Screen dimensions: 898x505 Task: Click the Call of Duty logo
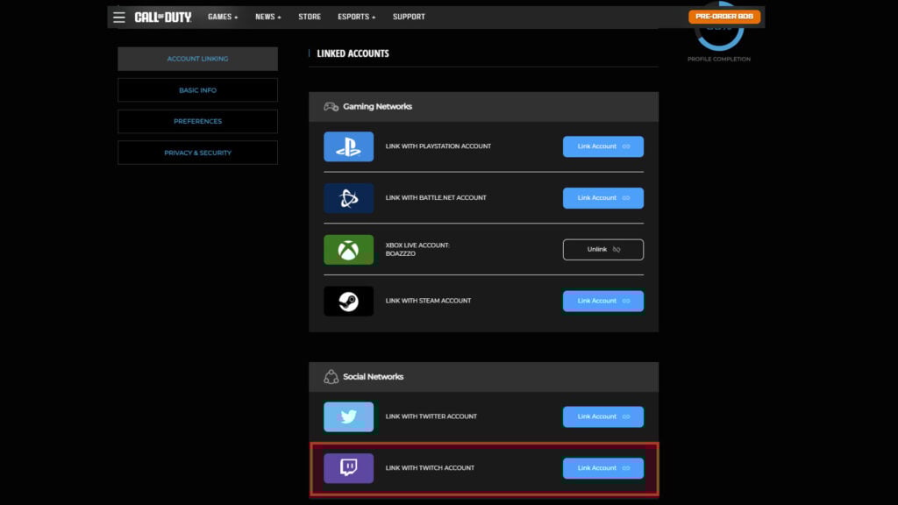click(161, 16)
